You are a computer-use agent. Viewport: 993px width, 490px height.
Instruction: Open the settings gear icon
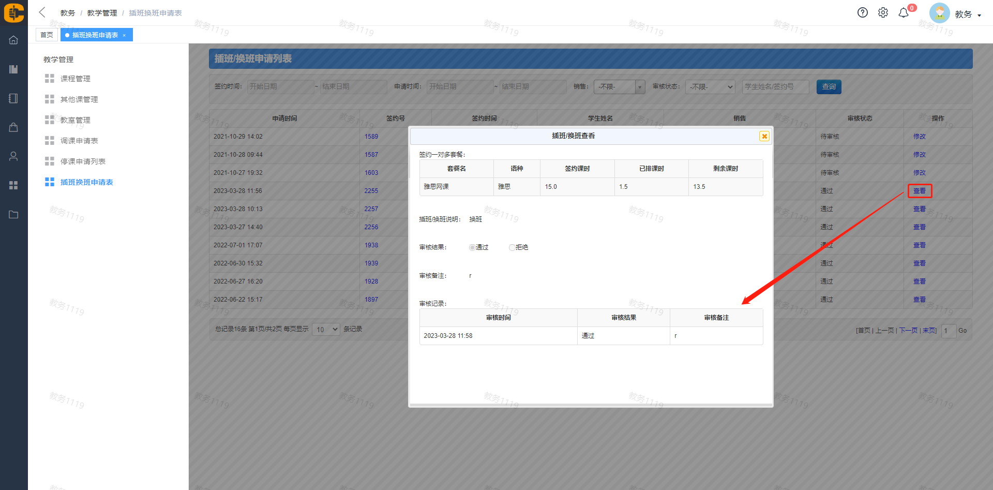[883, 13]
